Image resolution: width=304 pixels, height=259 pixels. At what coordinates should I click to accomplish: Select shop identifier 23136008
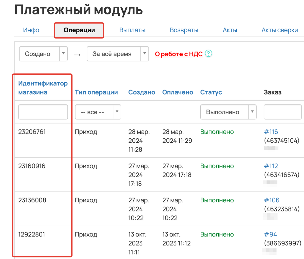point(32,200)
